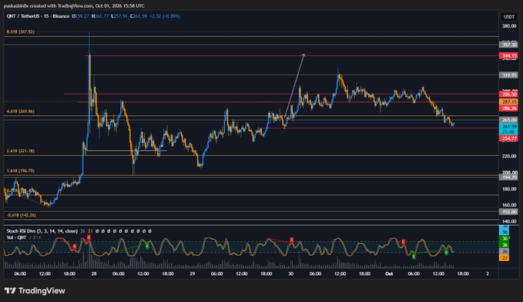
Task: Click the price change '+2.32 (+0.89%)' text
Action: [165, 16]
